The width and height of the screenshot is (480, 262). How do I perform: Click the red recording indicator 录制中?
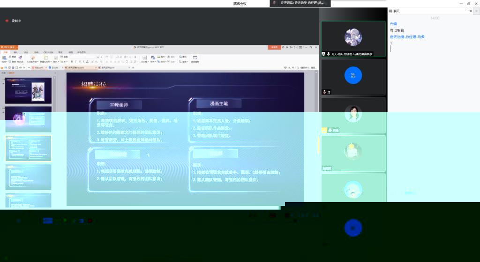(13, 21)
